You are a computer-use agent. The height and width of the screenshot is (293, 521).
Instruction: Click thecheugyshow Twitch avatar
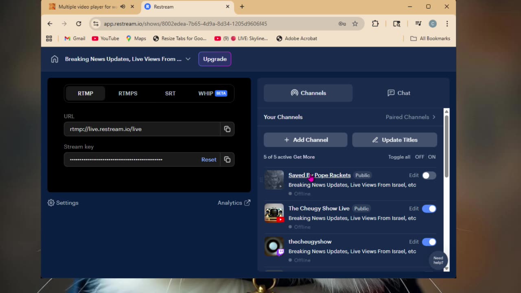click(x=274, y=247)
